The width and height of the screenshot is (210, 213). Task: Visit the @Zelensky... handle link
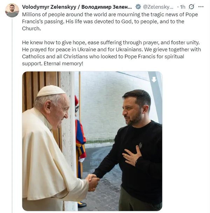(158, 7)
